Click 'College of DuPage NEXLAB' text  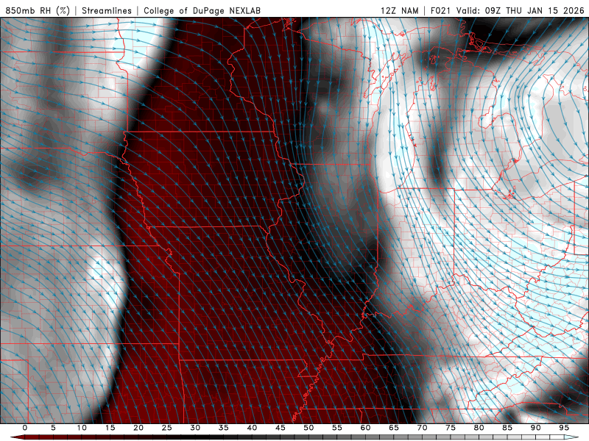202,10
